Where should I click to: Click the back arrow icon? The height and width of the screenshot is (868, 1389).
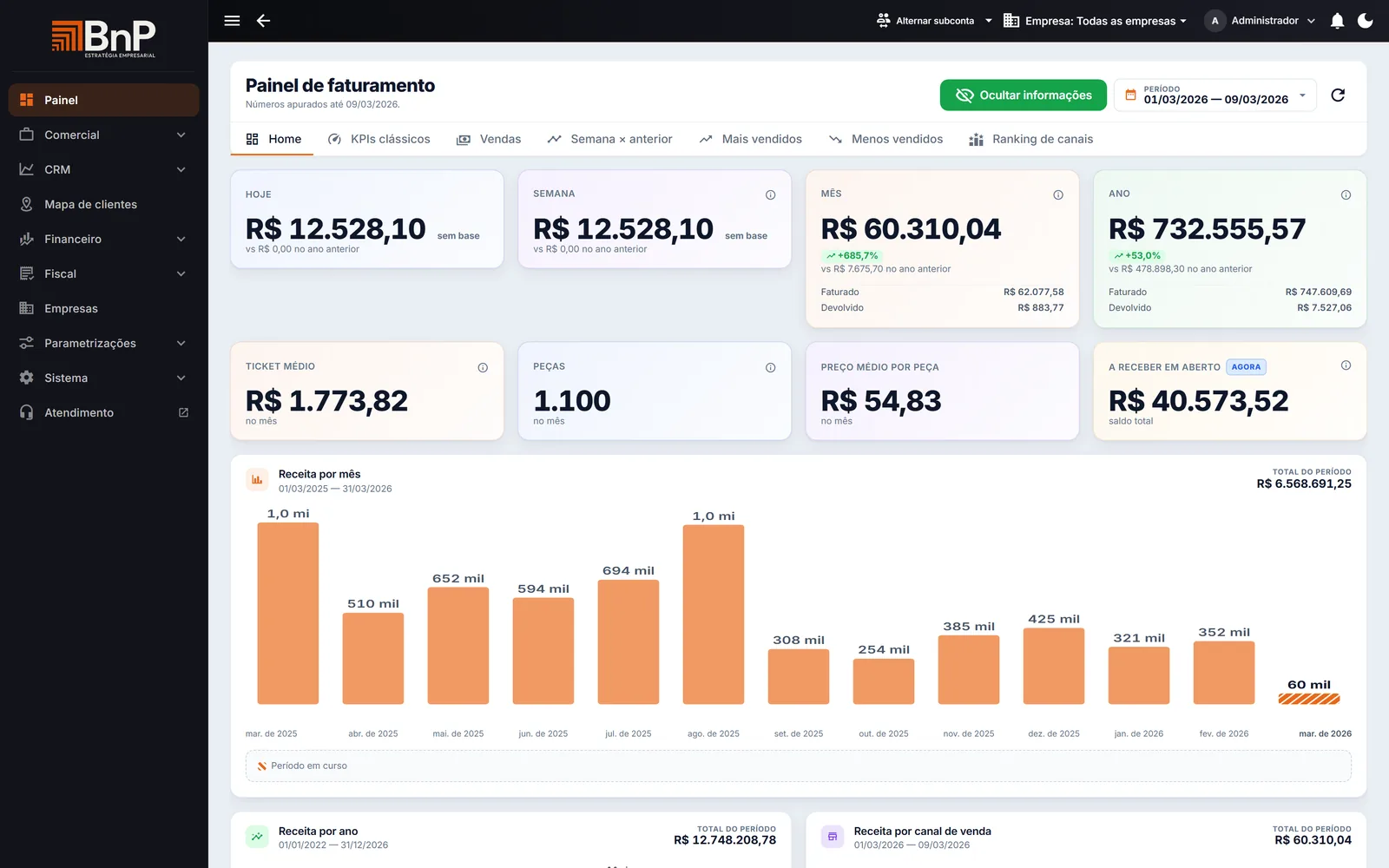point(263,21)
